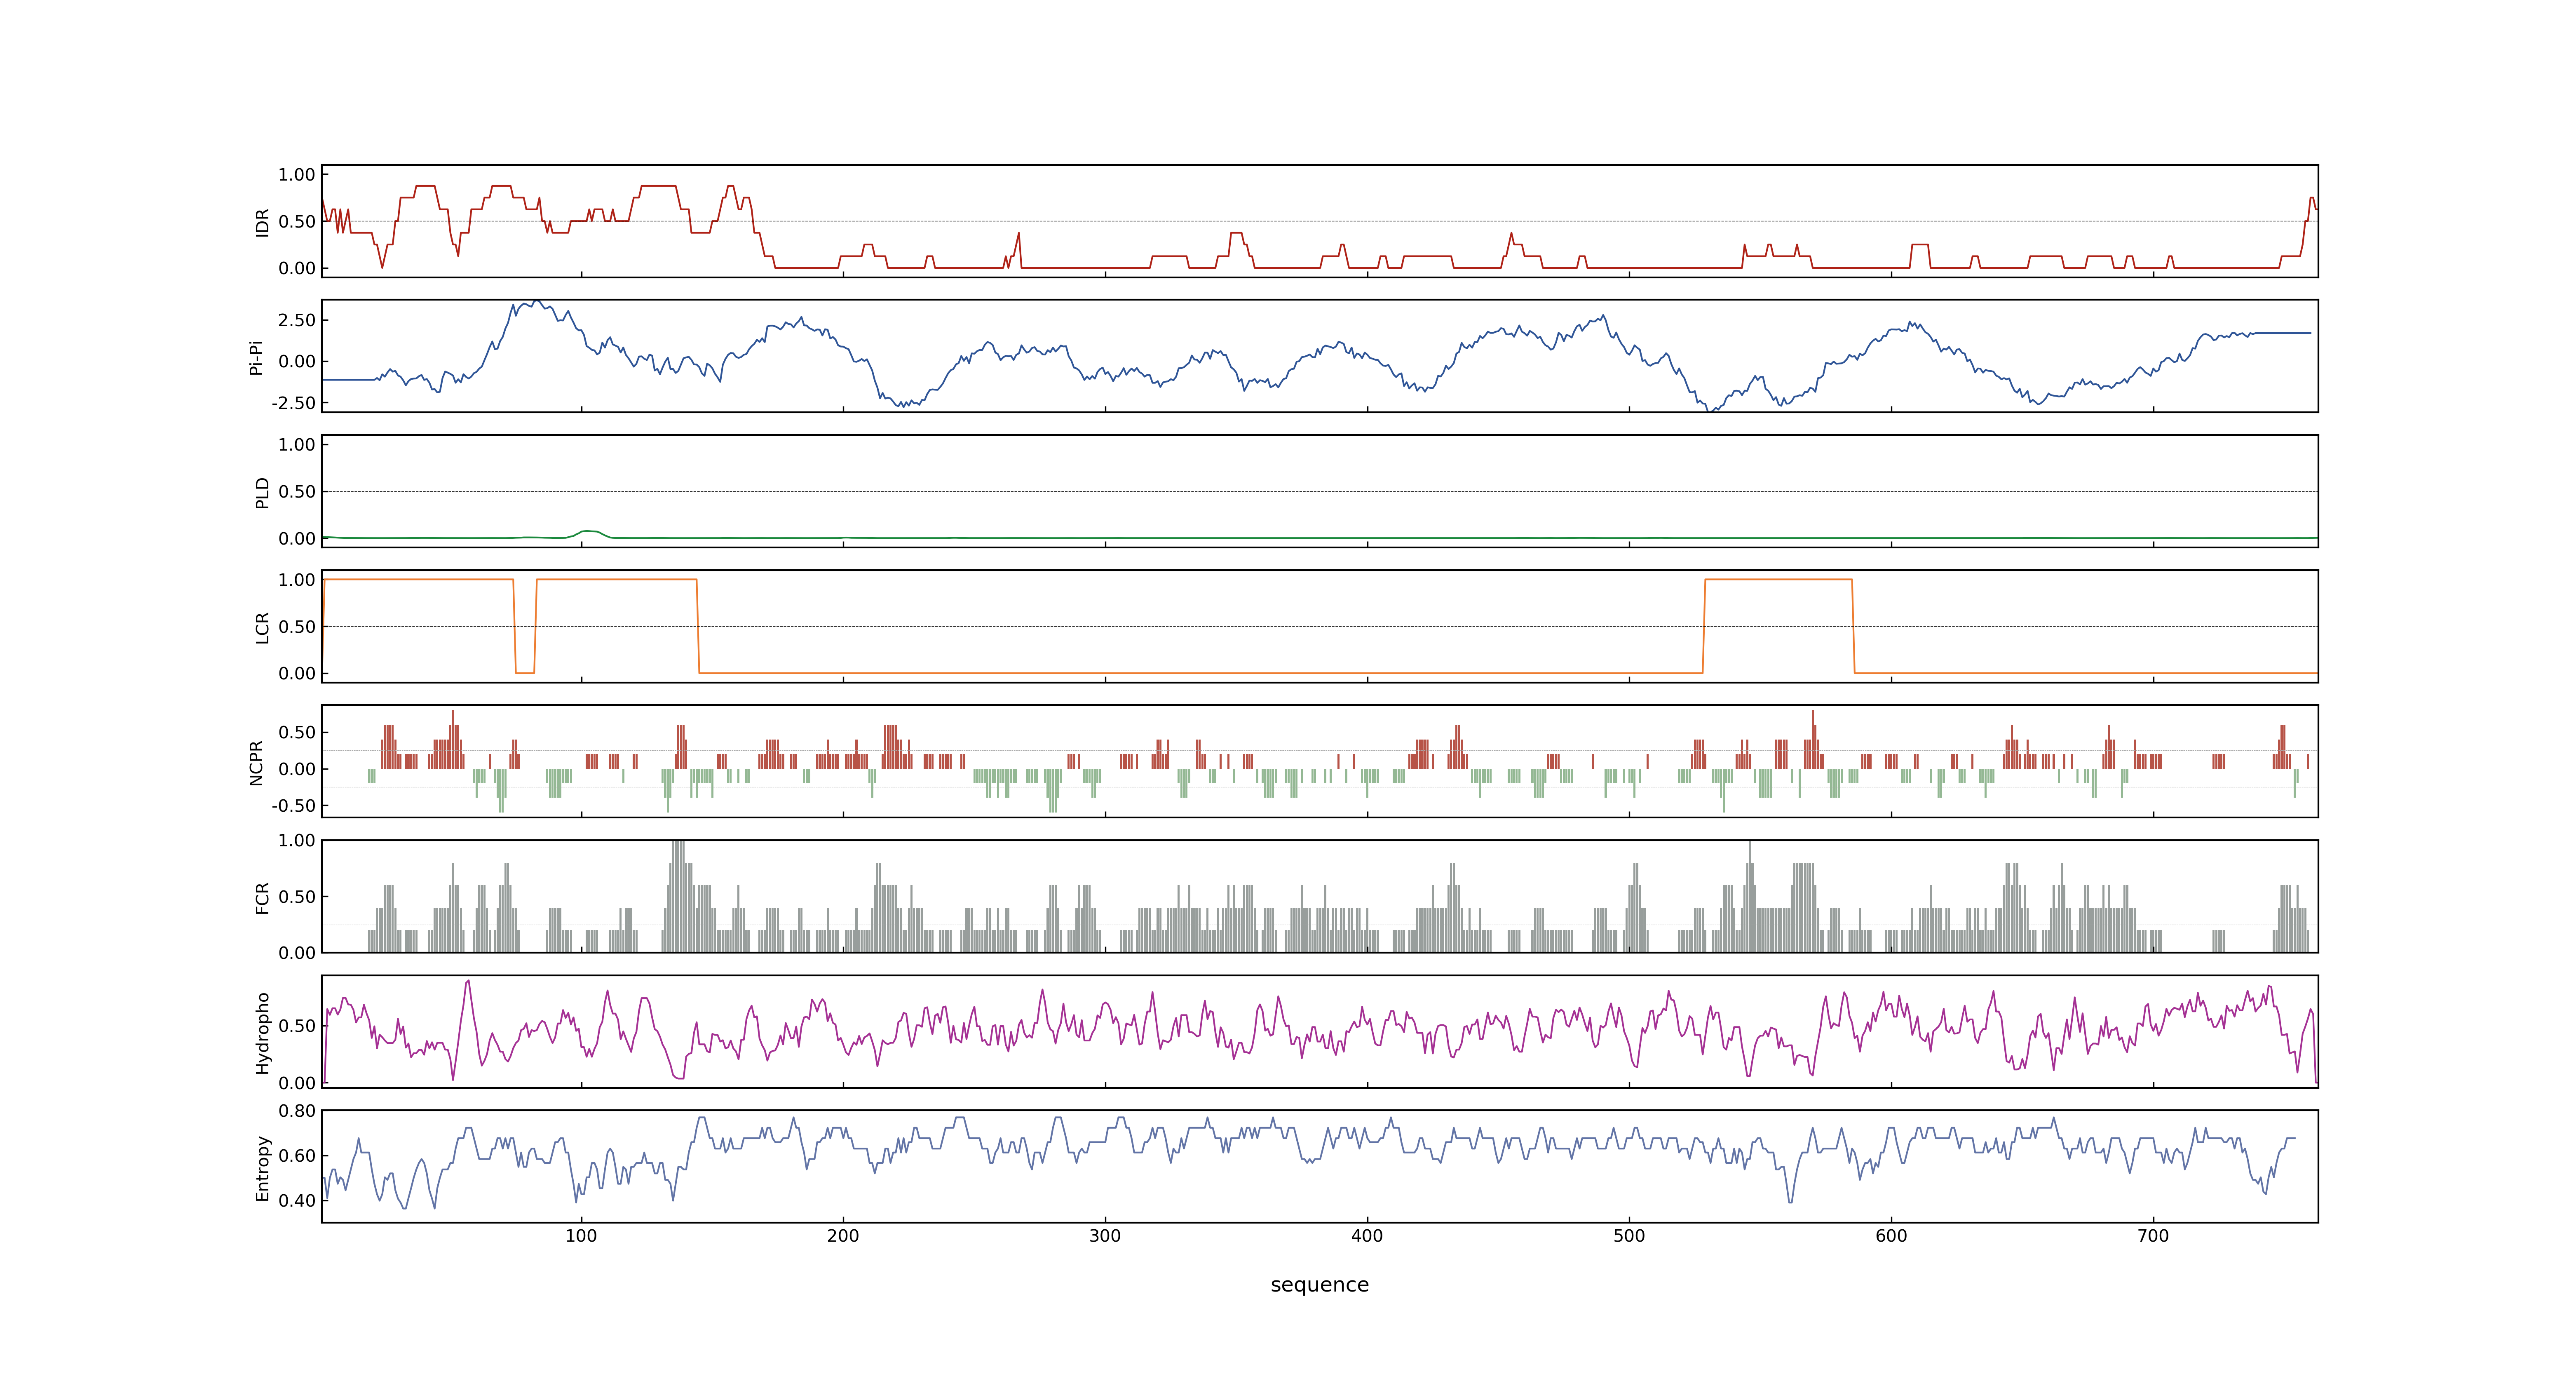Click the 0.40 tick on Entropy axis

point(297,1201)
